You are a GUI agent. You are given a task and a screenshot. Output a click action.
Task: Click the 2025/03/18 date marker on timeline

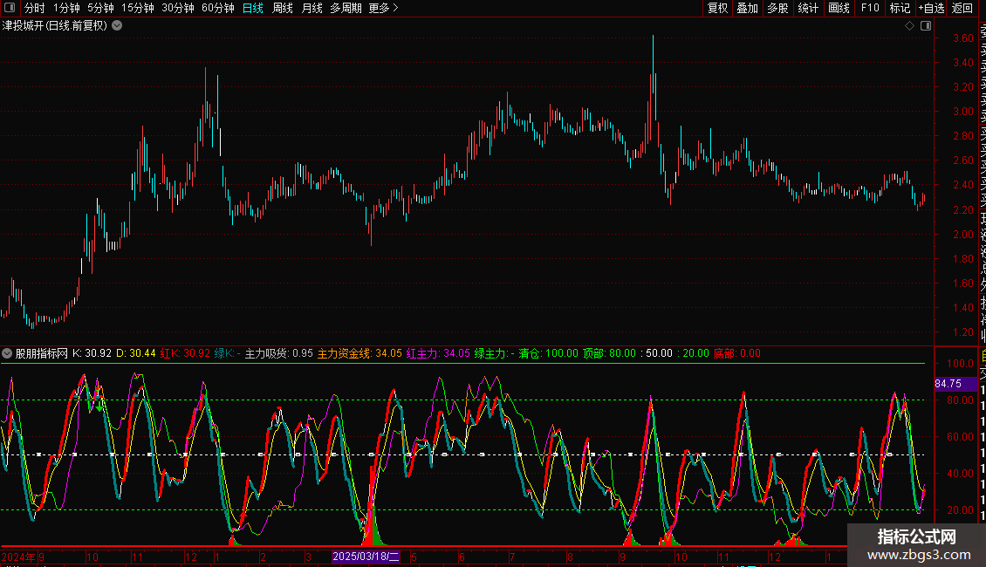(366, 557)
